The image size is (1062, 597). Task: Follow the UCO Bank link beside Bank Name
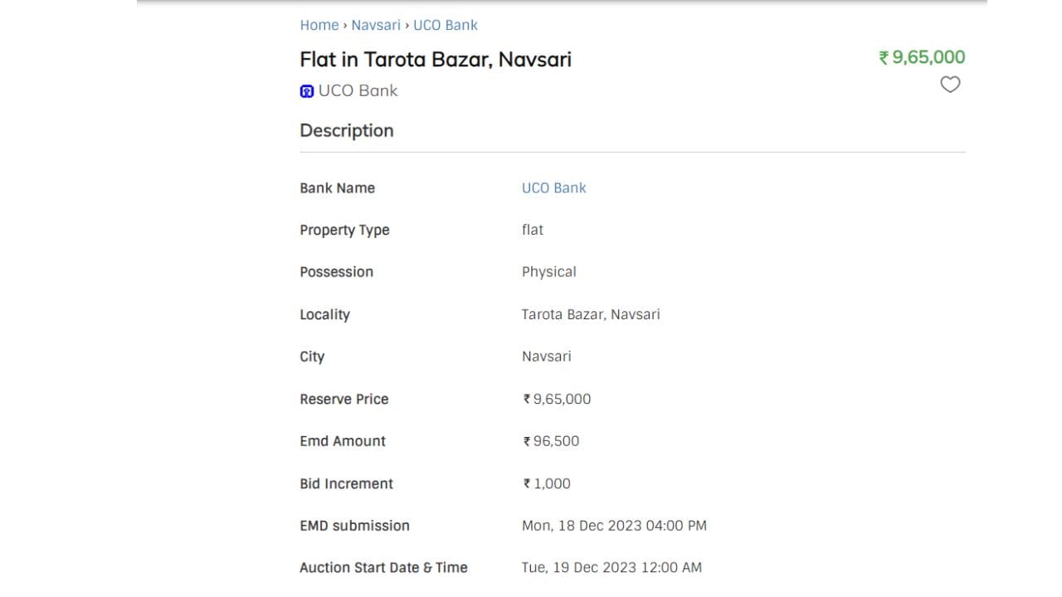553,188
